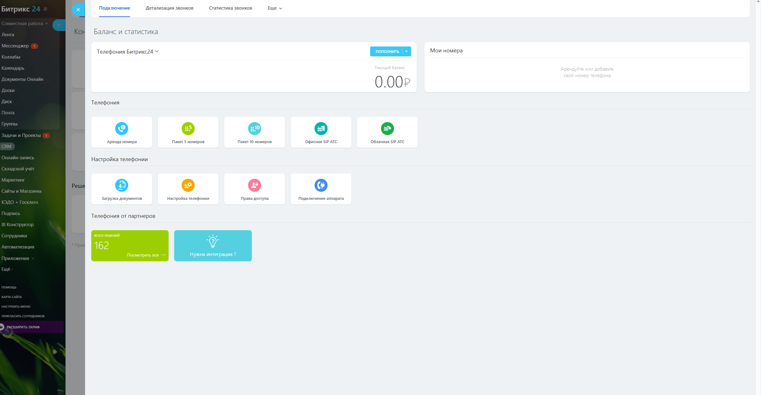Click the Нужна интеграция card

tap(213, 246)
